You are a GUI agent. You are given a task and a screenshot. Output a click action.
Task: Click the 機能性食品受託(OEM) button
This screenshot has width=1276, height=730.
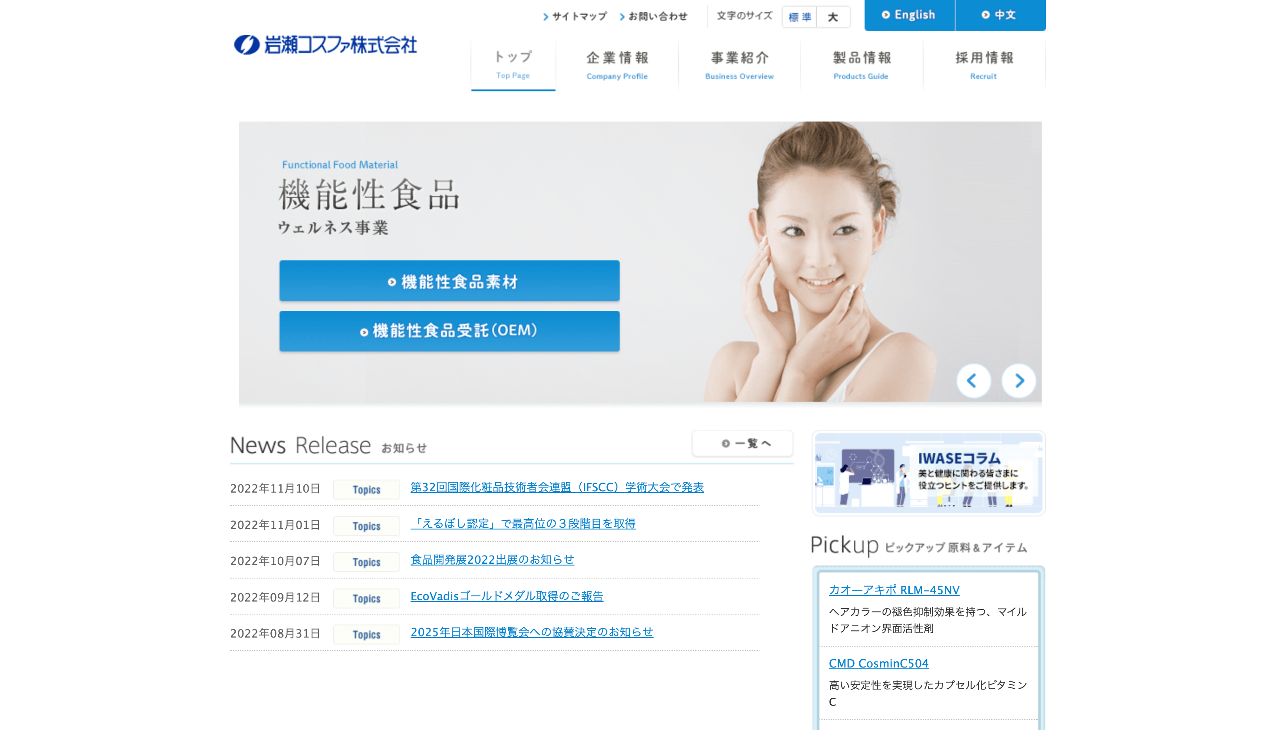click(449, 331)
